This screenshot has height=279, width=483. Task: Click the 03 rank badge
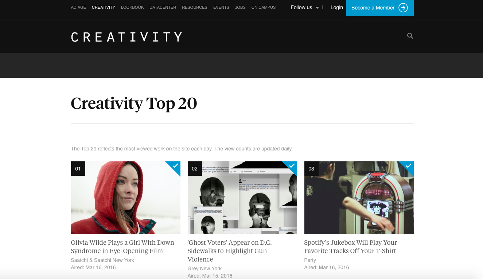311,169
